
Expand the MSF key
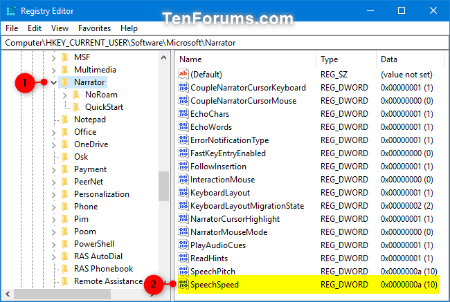point(54,58)
